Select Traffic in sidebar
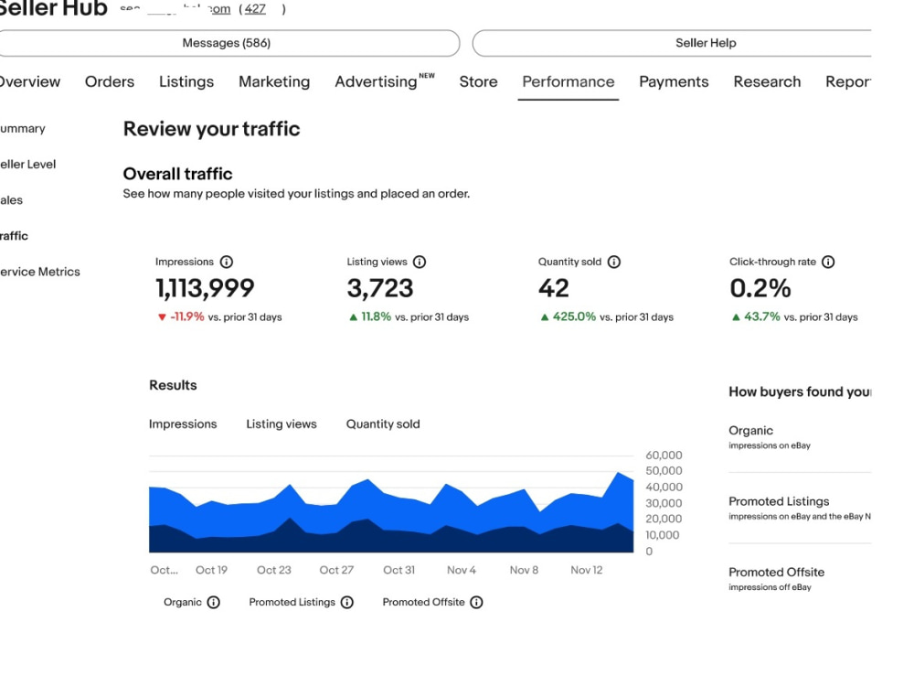The height and width of the screenshot is (686, 914). pyautogui.click(x=14, y=236)
